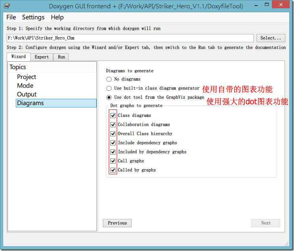Select the Diagrams topic
The image size is (294, 251).
coord(56,103)
